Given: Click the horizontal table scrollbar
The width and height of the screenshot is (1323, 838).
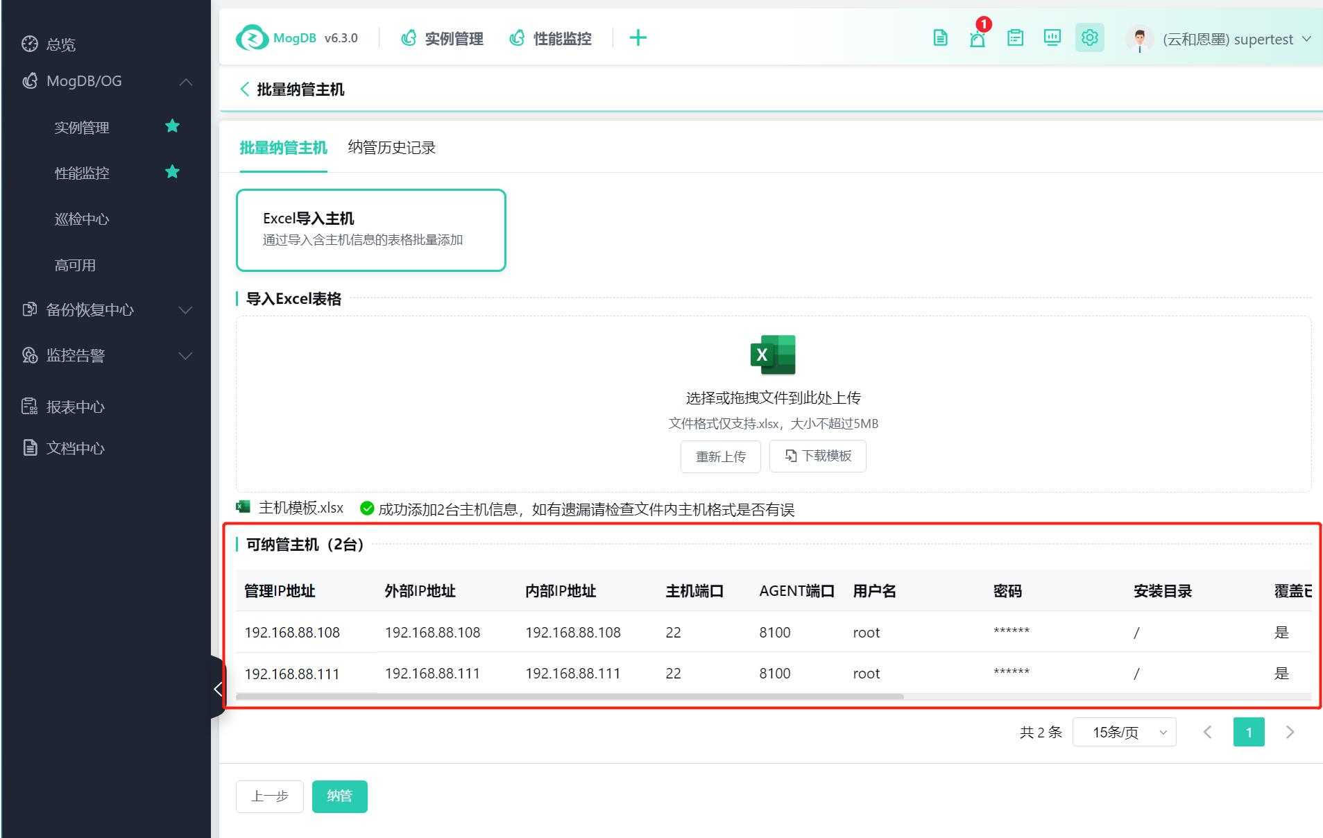Looking at the screenshot, I should coord(570,696).
